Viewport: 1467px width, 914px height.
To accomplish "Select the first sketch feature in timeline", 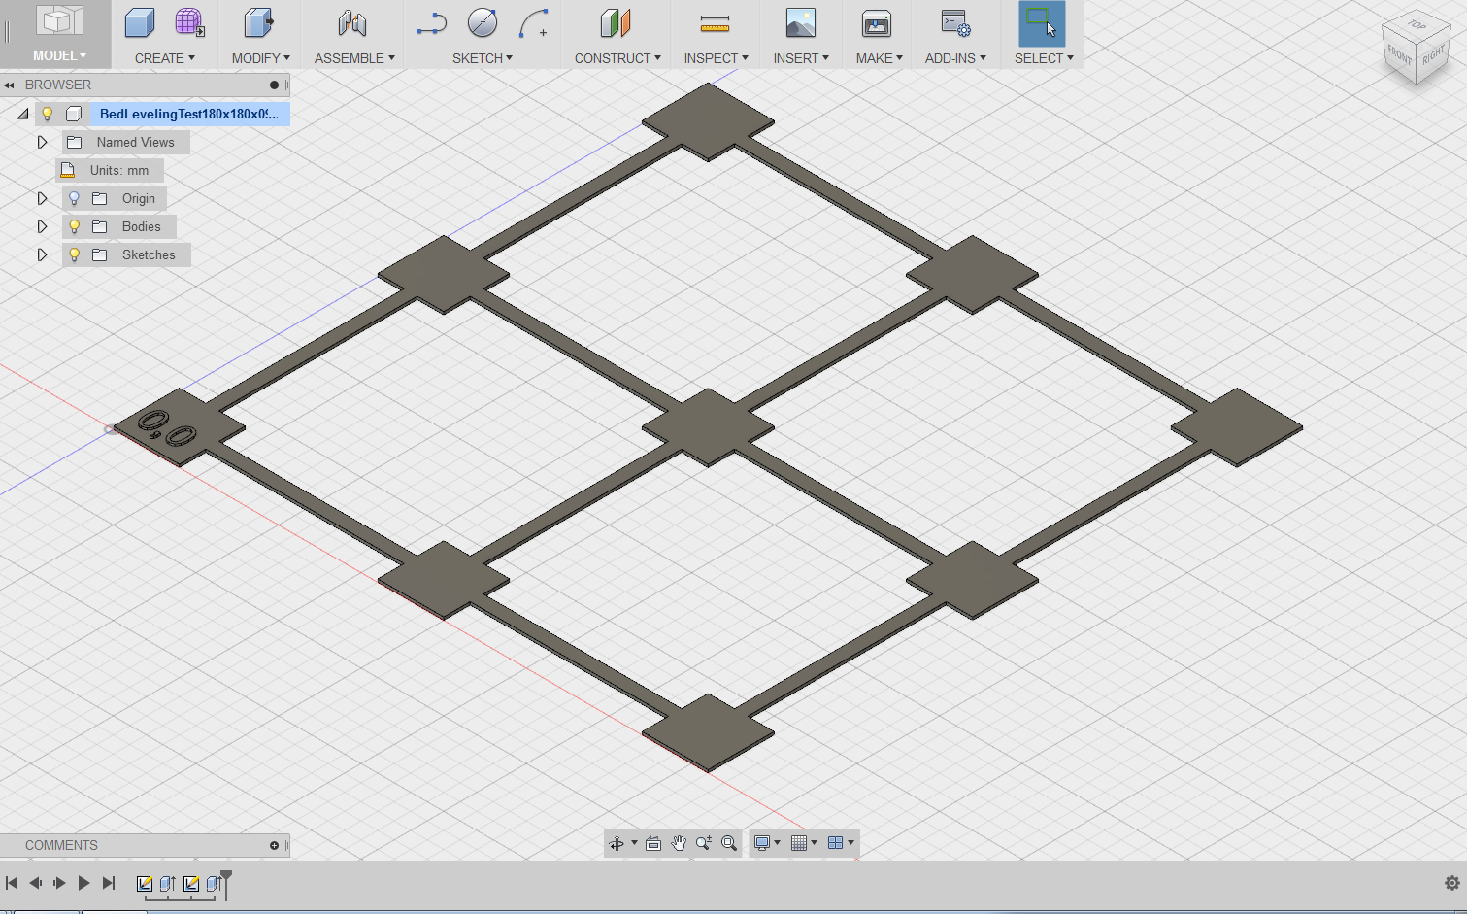I will coord(145,883).
